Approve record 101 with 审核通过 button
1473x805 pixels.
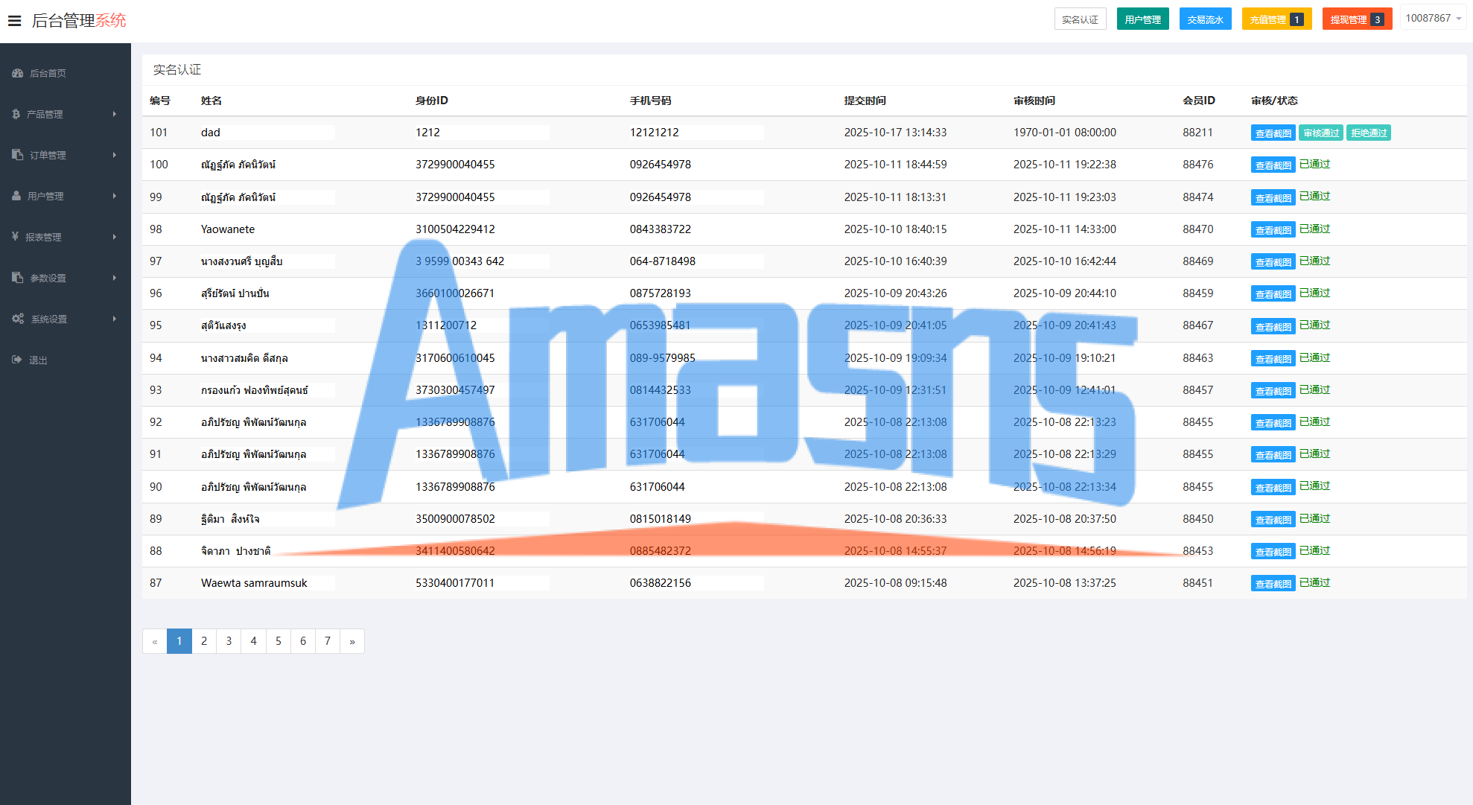pos(1321,133)
